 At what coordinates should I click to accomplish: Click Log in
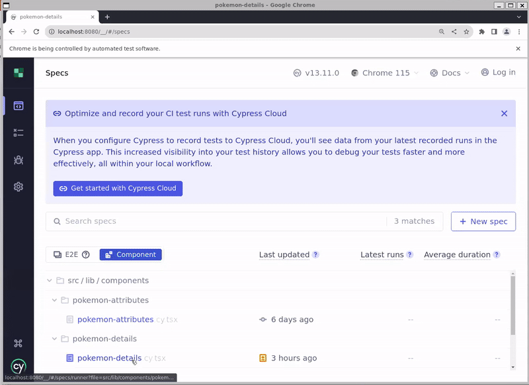pyautogui.click(x=499, y=73)
